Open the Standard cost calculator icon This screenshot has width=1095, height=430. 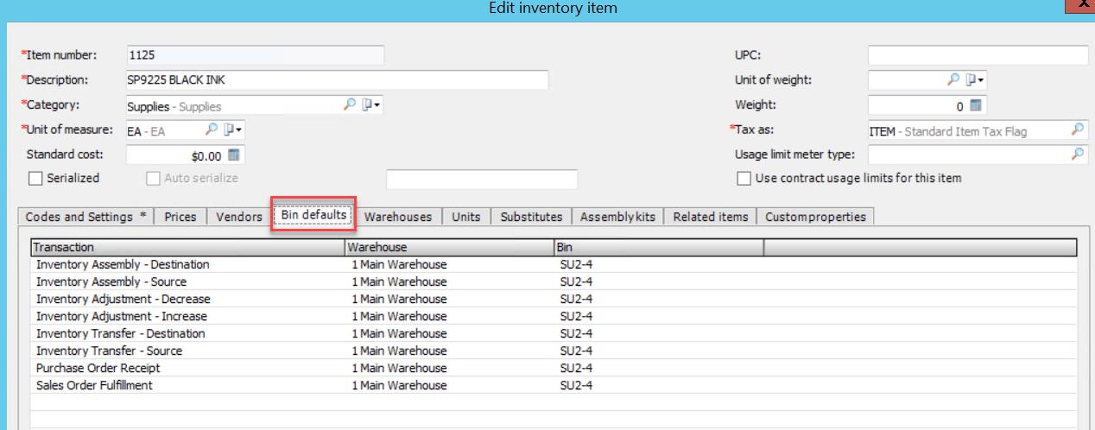234,155
